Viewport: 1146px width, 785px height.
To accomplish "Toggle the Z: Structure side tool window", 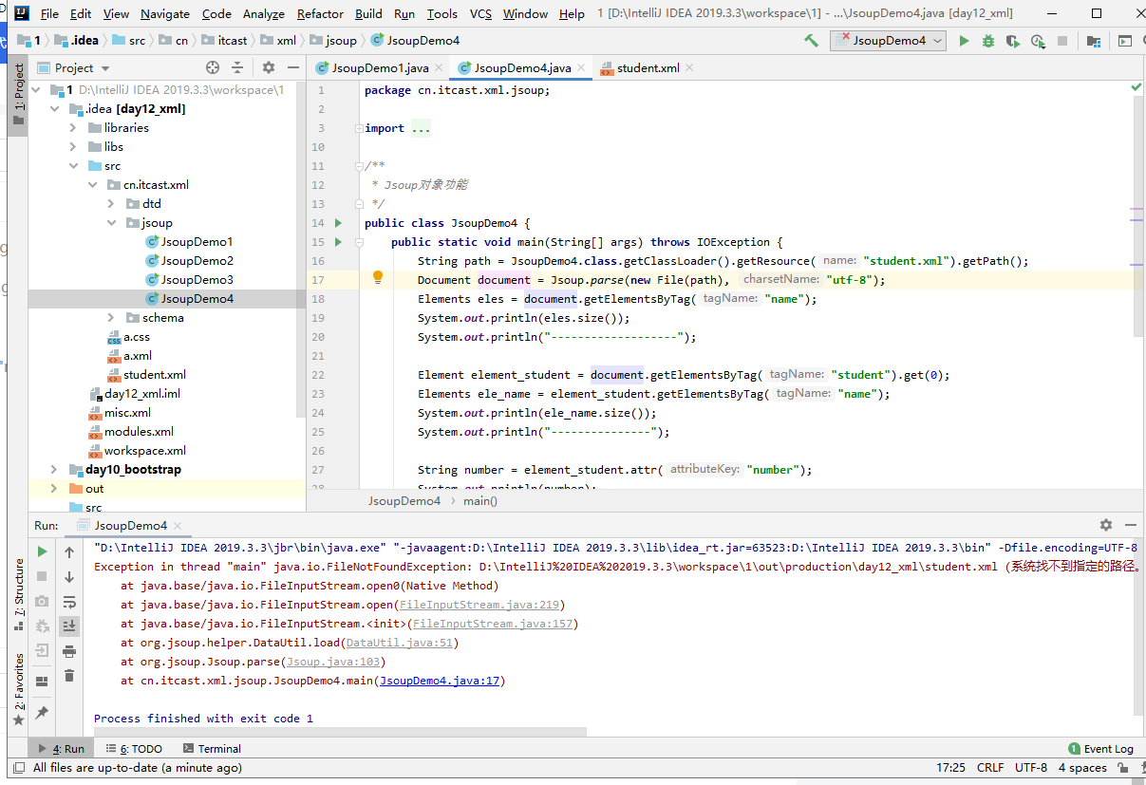I will 18,595.
